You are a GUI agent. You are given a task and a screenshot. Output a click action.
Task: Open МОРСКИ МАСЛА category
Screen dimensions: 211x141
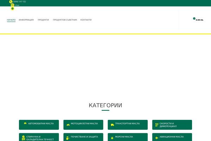pos(128,137)
